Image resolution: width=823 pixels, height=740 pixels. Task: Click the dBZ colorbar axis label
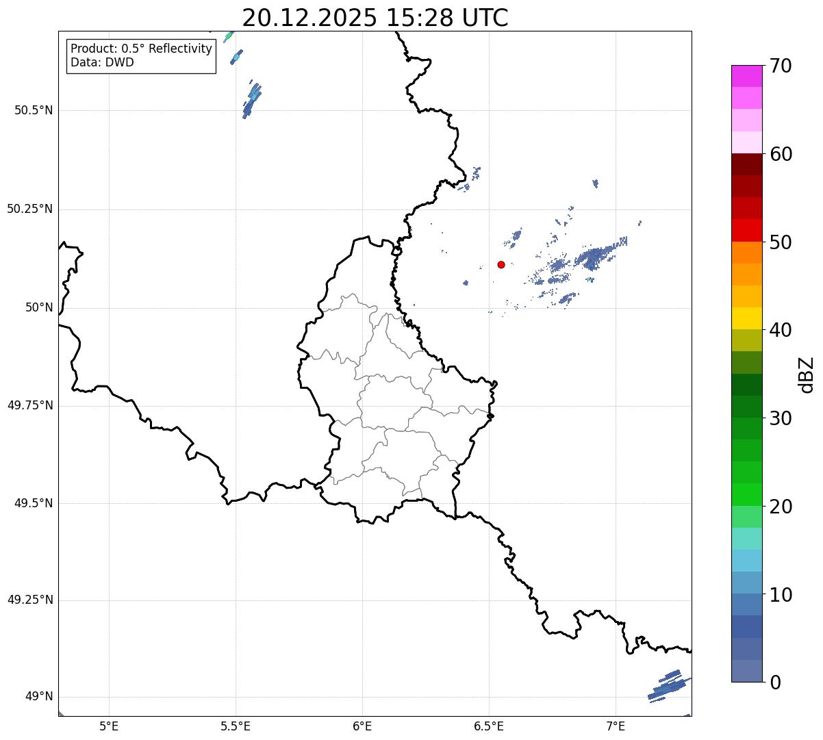coord(807,374)
